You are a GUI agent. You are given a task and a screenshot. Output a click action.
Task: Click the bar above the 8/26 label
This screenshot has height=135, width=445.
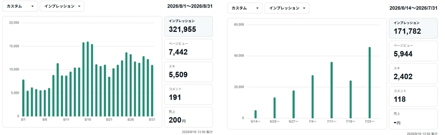click(x=131, y=86)
